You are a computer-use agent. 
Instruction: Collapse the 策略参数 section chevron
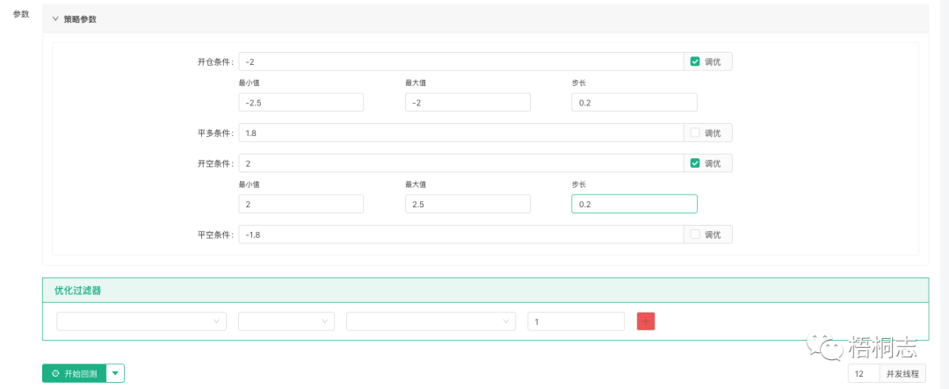click(x=55, y=18)
